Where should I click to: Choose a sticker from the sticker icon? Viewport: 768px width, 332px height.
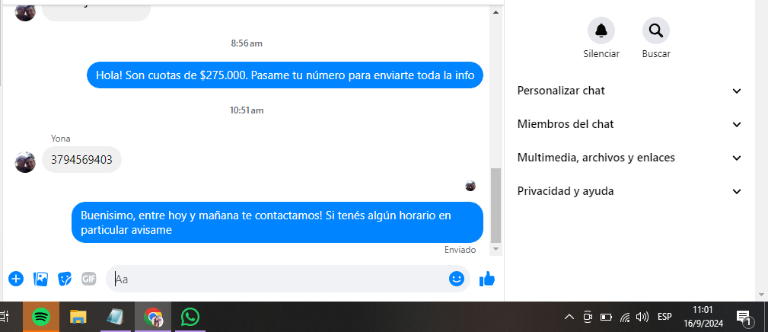[65, 279]
